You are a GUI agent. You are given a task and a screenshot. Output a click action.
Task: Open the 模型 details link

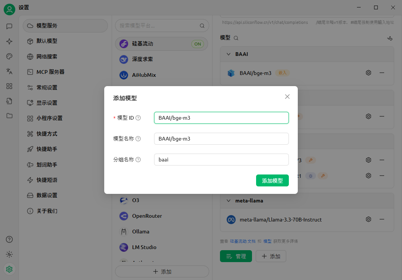[267, 241]
